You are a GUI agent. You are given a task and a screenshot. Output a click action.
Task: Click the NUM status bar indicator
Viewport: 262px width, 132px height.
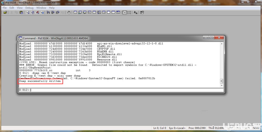click(x=256, y=128)
